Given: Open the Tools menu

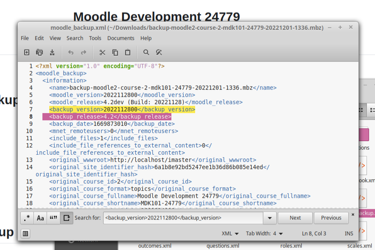Looking at the screenshot, I should click(x=95, y=38).
